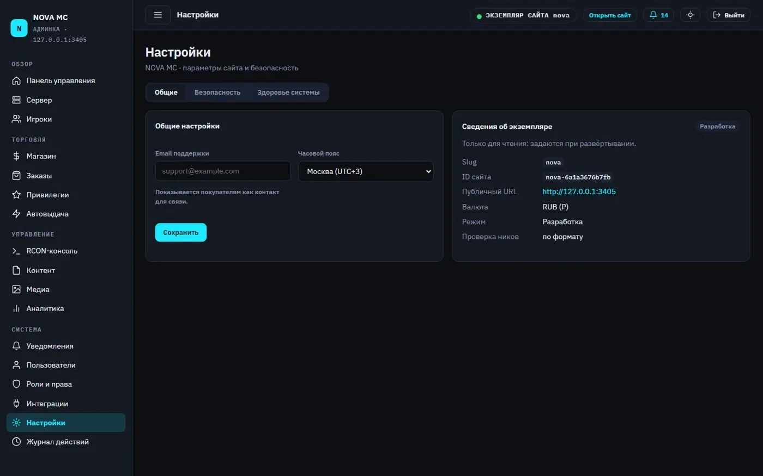Click the Роли и права shield icon

click(x=16, y=384)
